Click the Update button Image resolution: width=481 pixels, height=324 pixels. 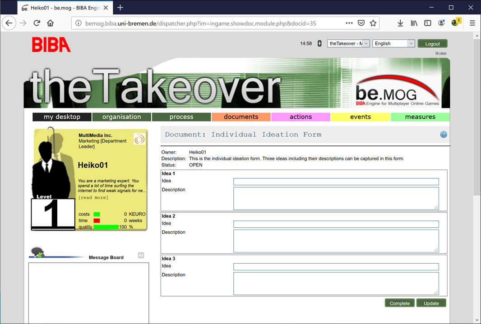[x=431, y=303]
